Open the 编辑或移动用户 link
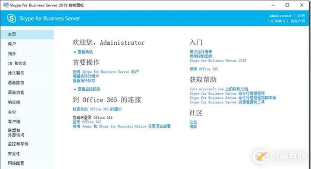 86,76
